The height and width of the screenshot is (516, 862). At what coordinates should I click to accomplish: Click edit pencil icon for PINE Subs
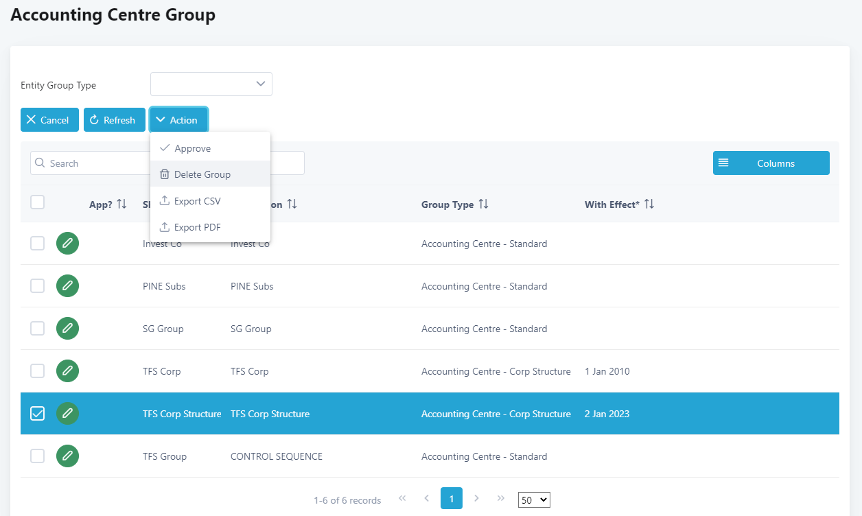click(67, 286)
